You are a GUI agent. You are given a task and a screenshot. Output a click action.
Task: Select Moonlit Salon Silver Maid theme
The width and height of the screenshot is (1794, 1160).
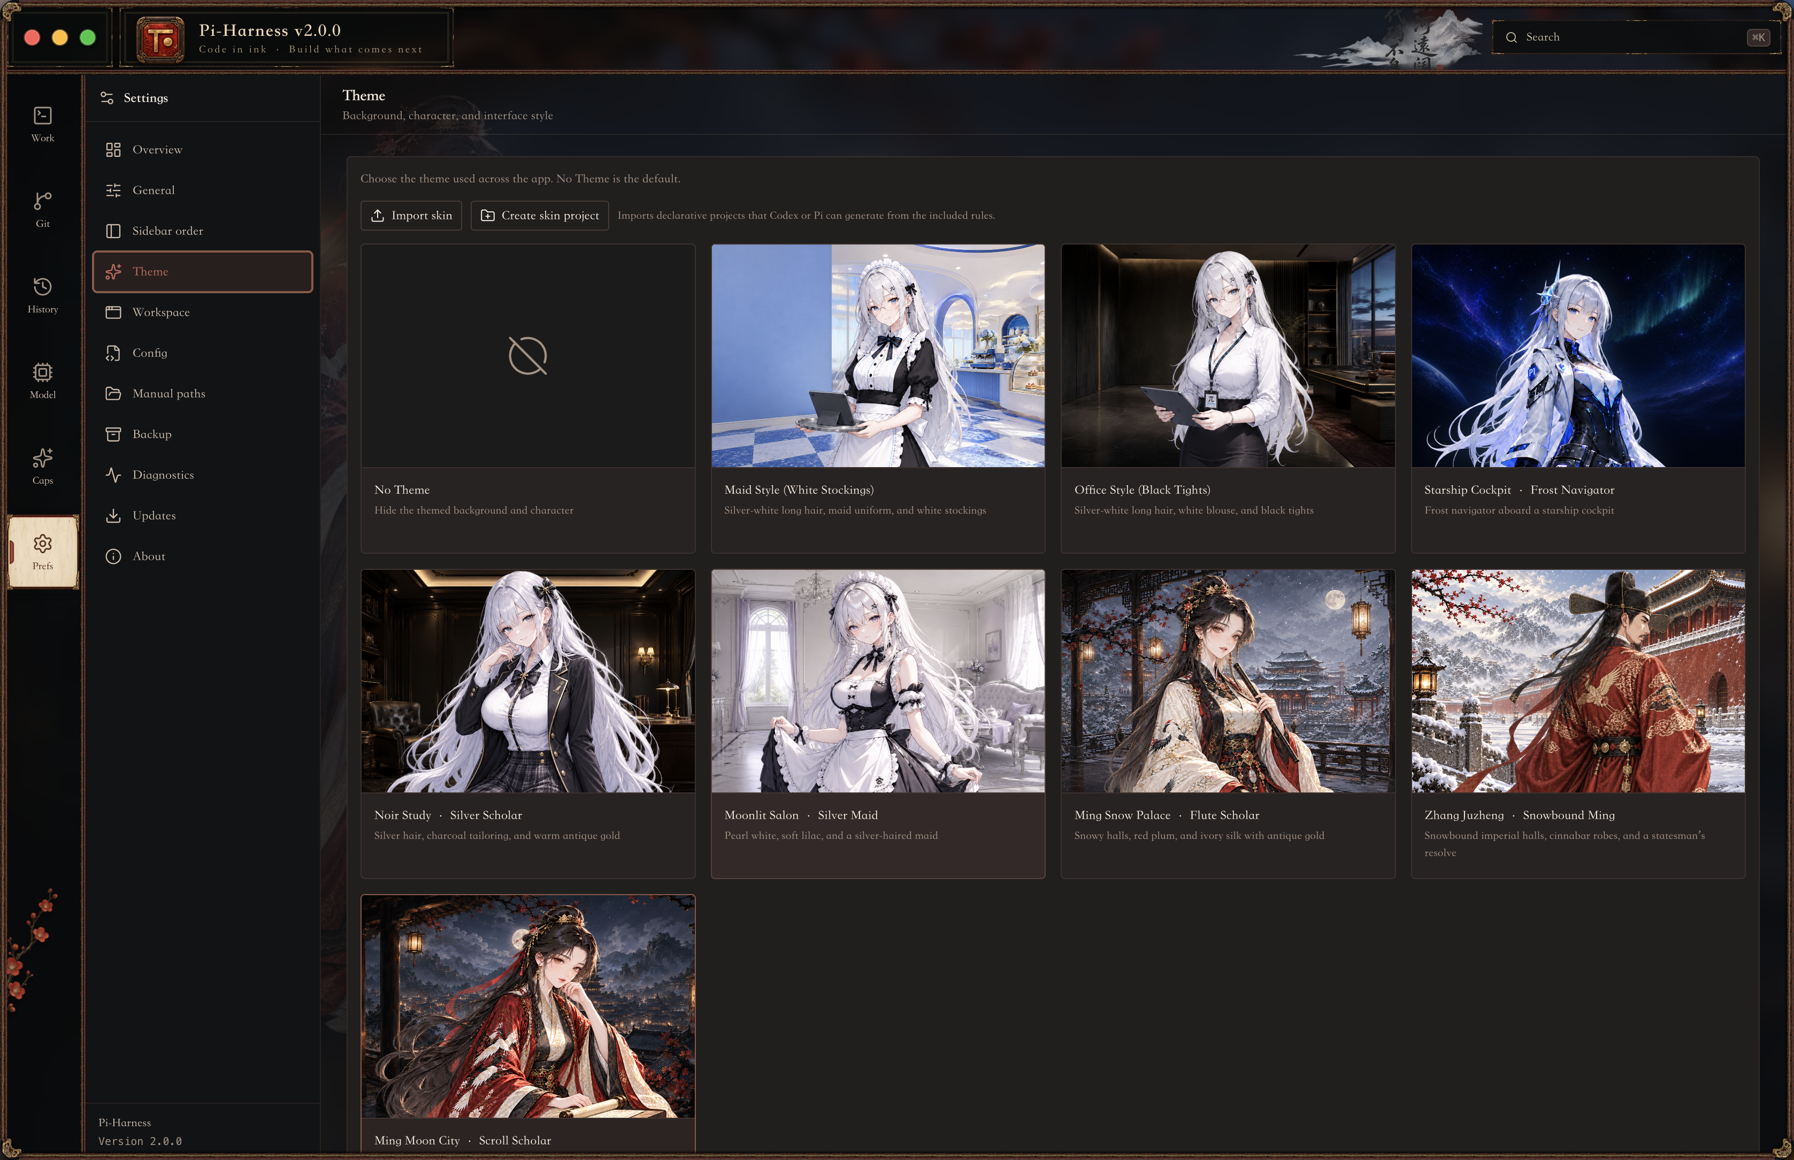pyautogui.click(x=878, y=724)
